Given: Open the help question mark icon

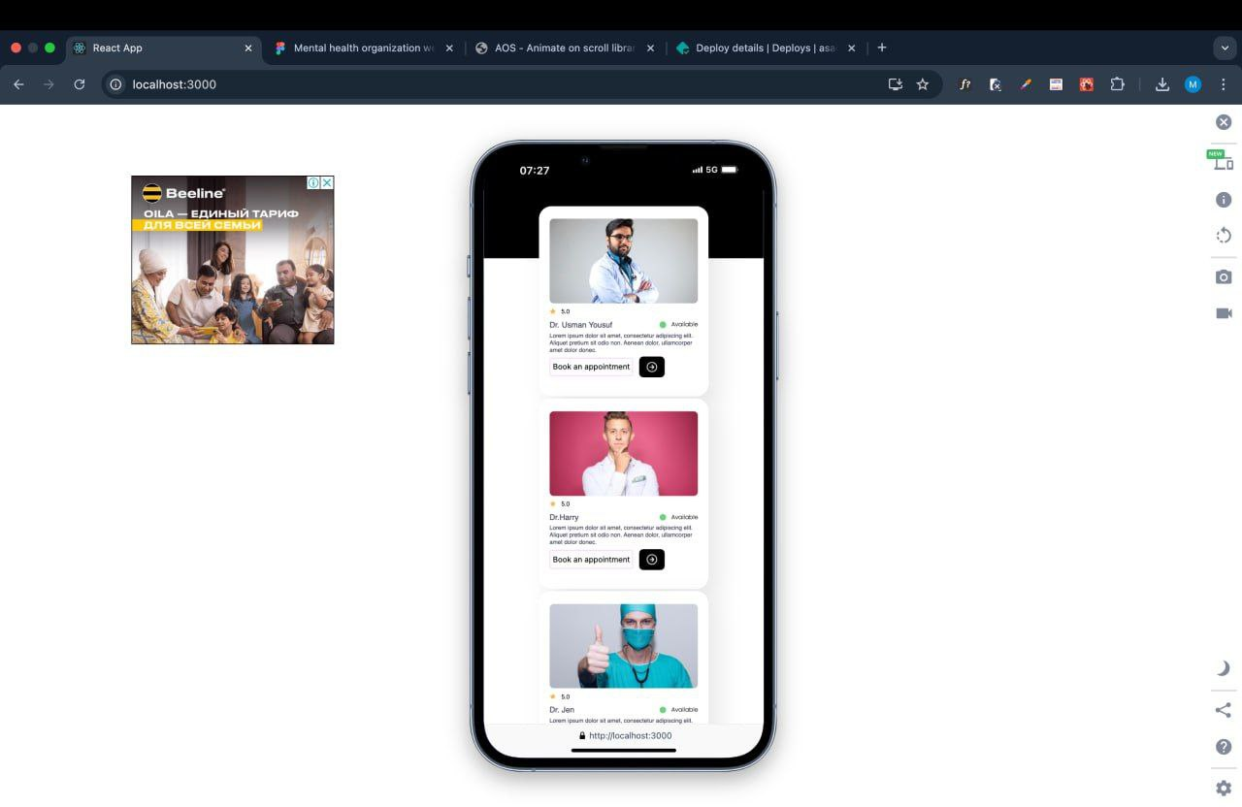Looking at the screenshot, I should click(x=1224, y=747).
